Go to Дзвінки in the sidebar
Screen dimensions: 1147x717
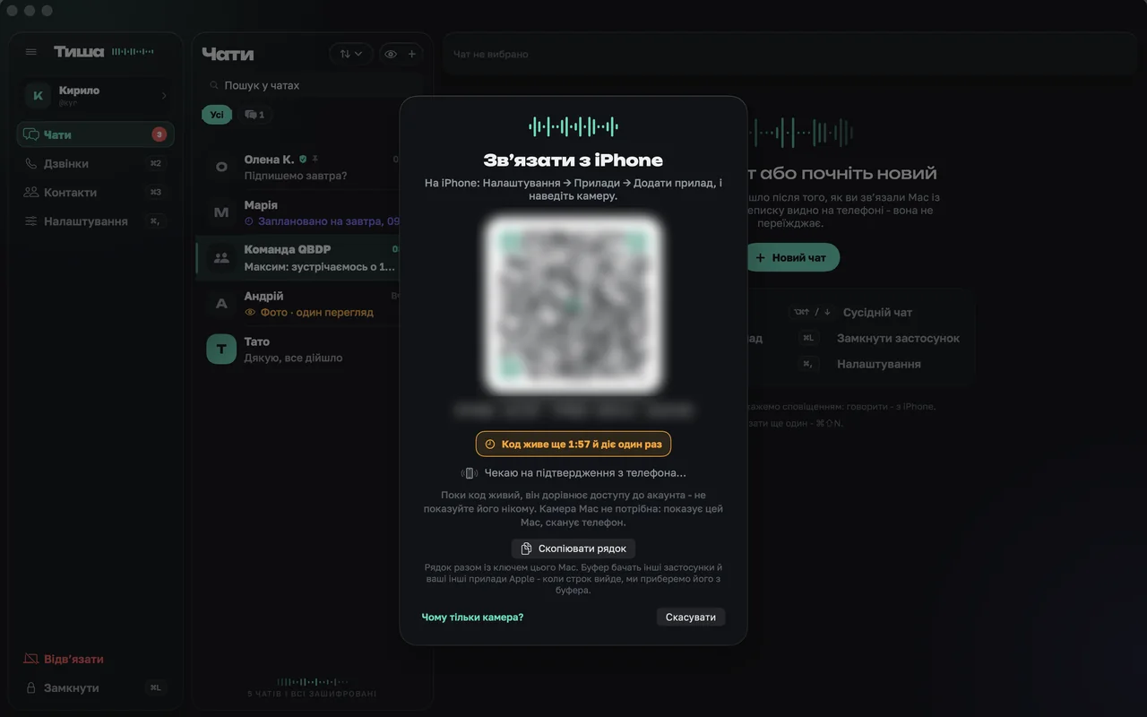[96, 163]
